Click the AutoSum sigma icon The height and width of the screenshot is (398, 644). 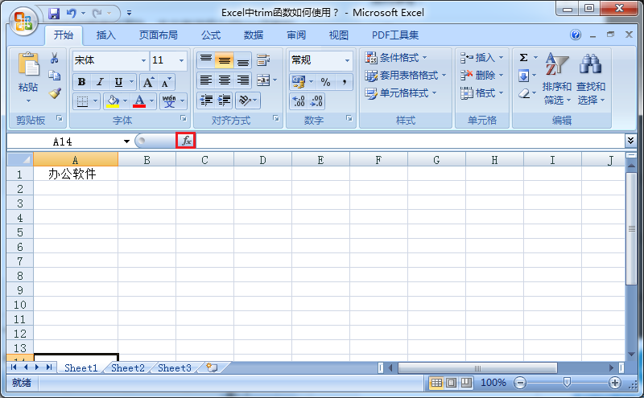524,57
